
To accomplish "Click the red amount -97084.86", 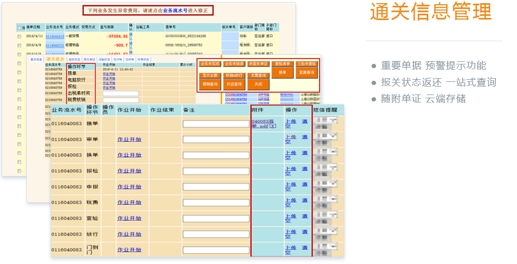I will [117, 36].
